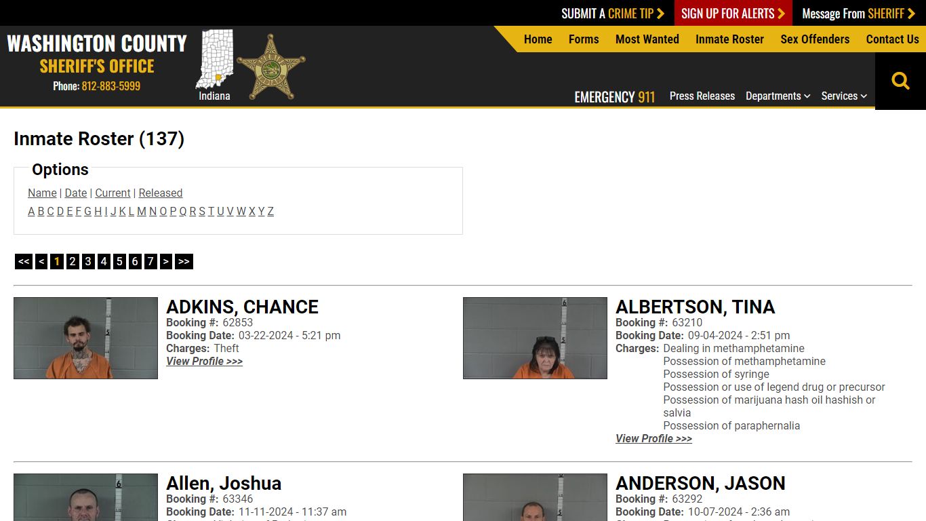Click Washington County Sheriff's Office title

(x=97, y=54)
